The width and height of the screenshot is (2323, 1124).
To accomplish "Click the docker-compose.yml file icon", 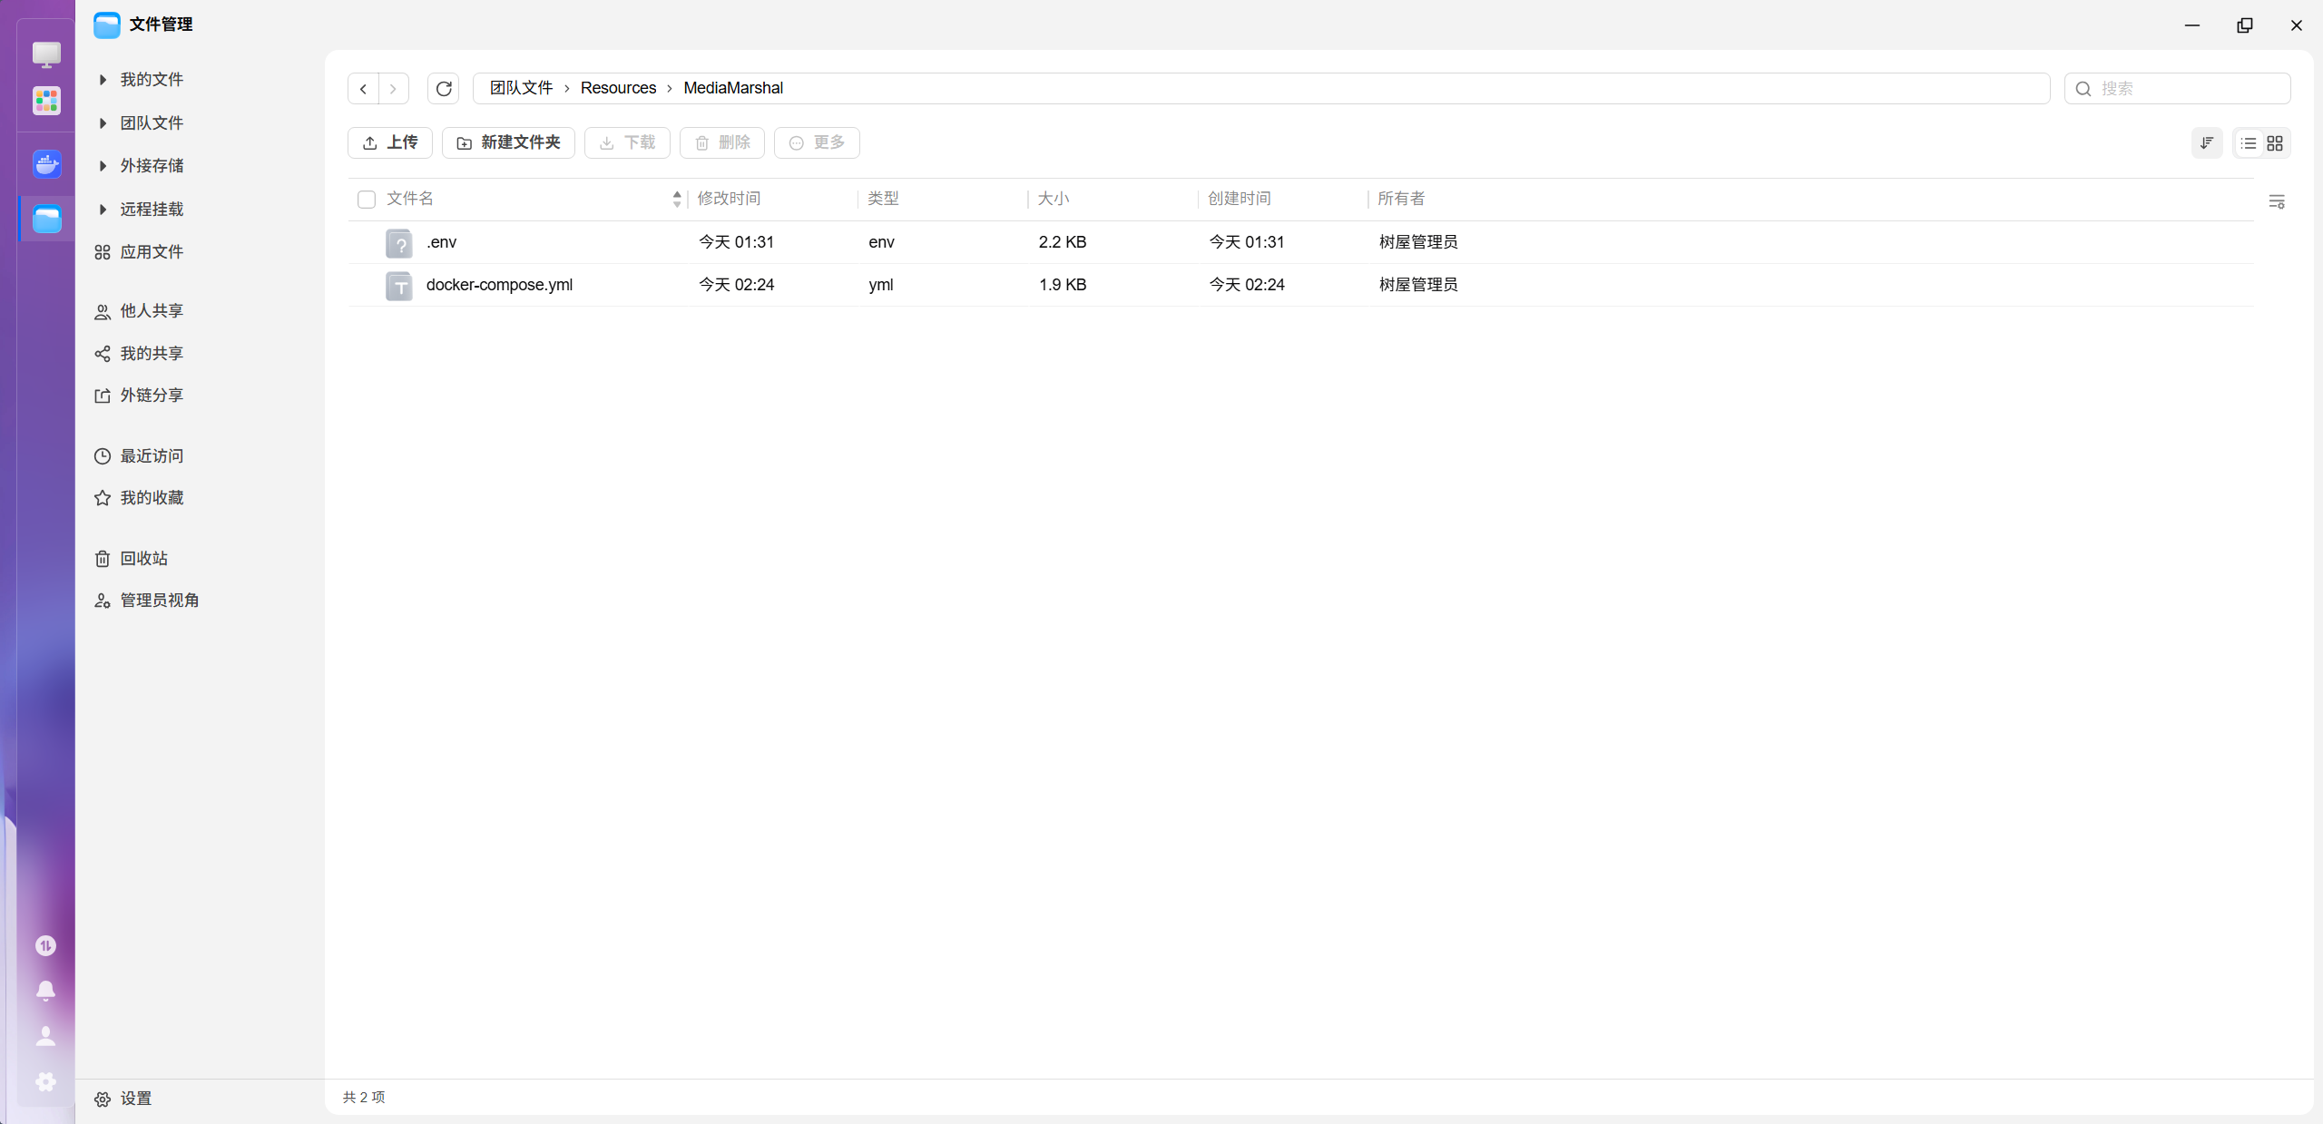I will pyautogui.click(x=399, y=286).
